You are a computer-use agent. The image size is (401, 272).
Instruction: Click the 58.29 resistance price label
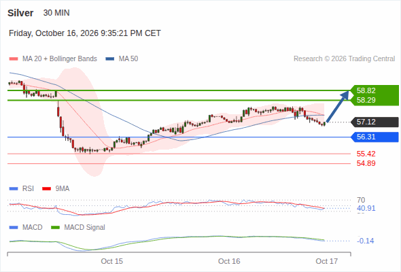click(366, 100)
